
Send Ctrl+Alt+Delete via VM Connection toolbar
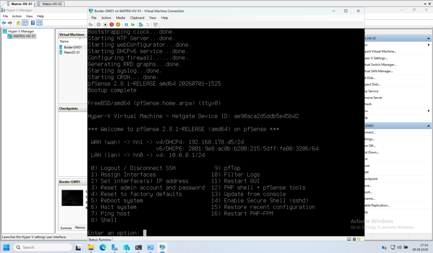(91, 25)
